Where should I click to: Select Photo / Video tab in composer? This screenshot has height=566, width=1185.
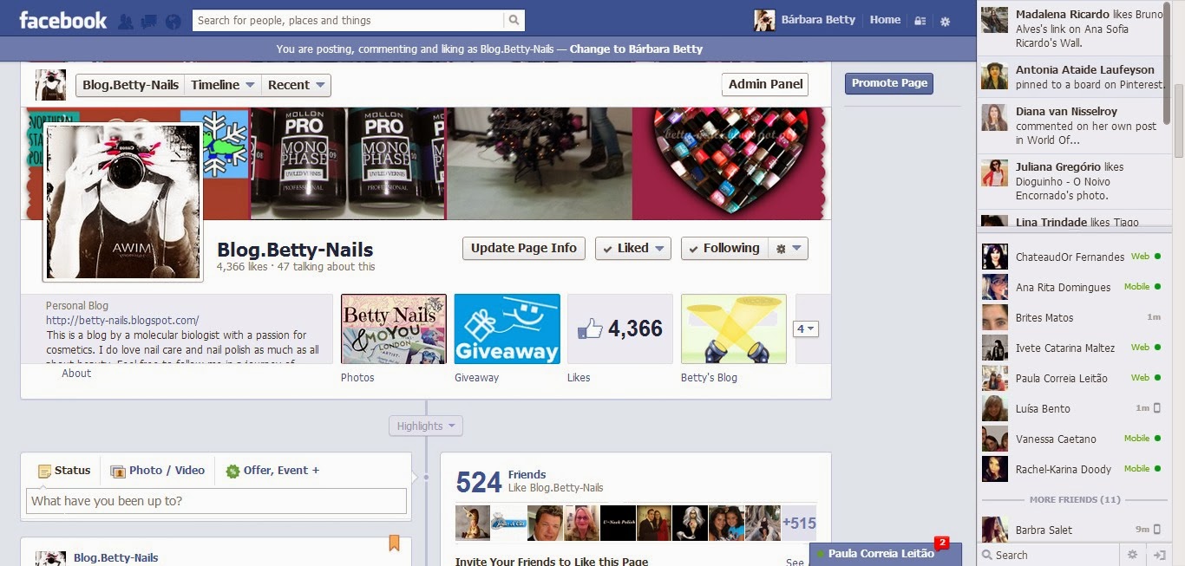[x=157, y=471]
